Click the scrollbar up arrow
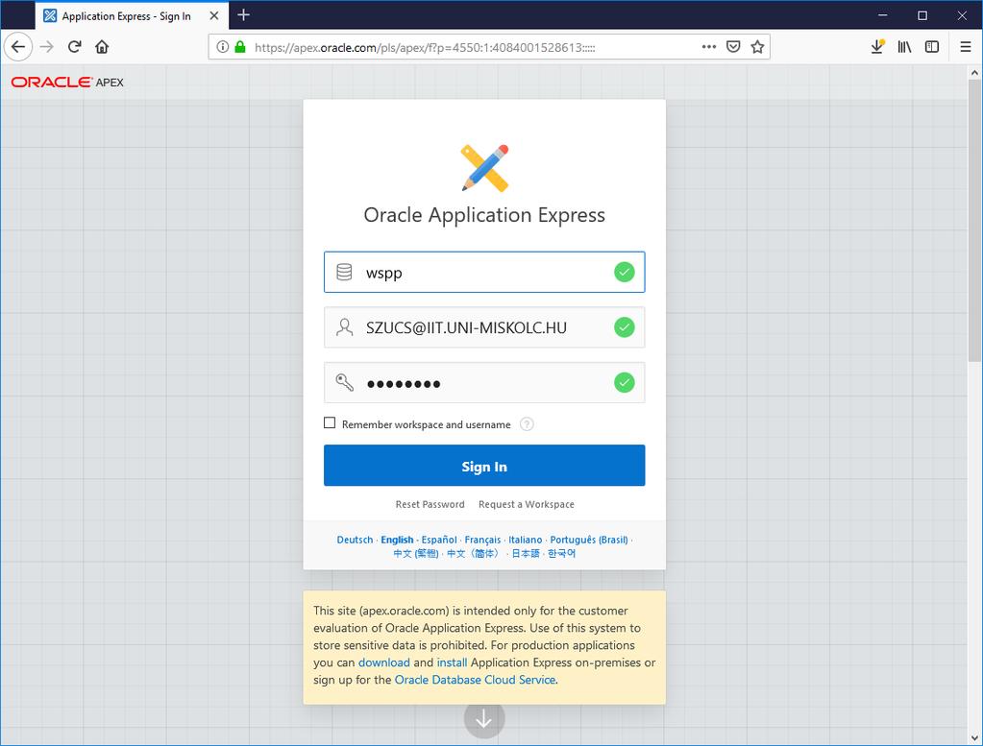Image resolution: width=983 pixels, height=746 pixels. pyautogui.click(x=974, y=72)
